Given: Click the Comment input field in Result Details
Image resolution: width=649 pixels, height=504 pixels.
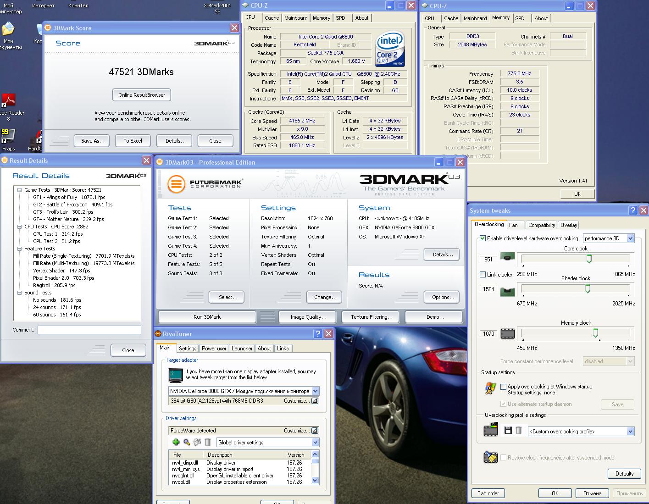Looking at the screenshot, I should pyautogui.click(x=89, y=330).
